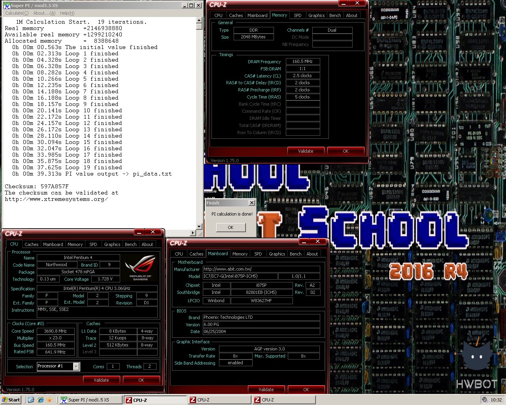Image resolution: width=506 pixels, height=405 pixels.
Task: Open Memory tab in the CPU window of CPU-Z
Action: pos(75,244)
